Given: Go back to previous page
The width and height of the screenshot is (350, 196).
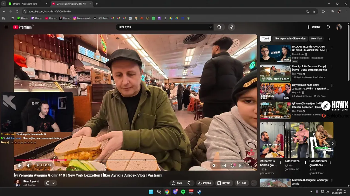Looking at the screenshot, I should tap(4, 11).
